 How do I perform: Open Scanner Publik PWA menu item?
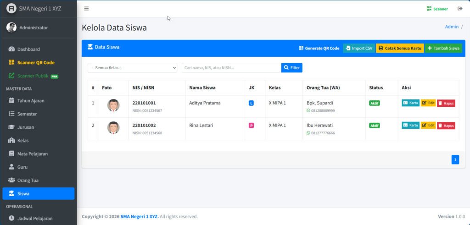[39, 76]
